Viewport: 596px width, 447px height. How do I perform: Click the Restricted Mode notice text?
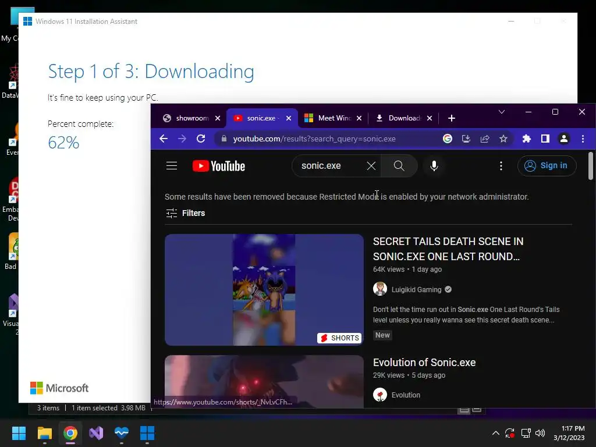pyautogui.click(x=347, y=197)
